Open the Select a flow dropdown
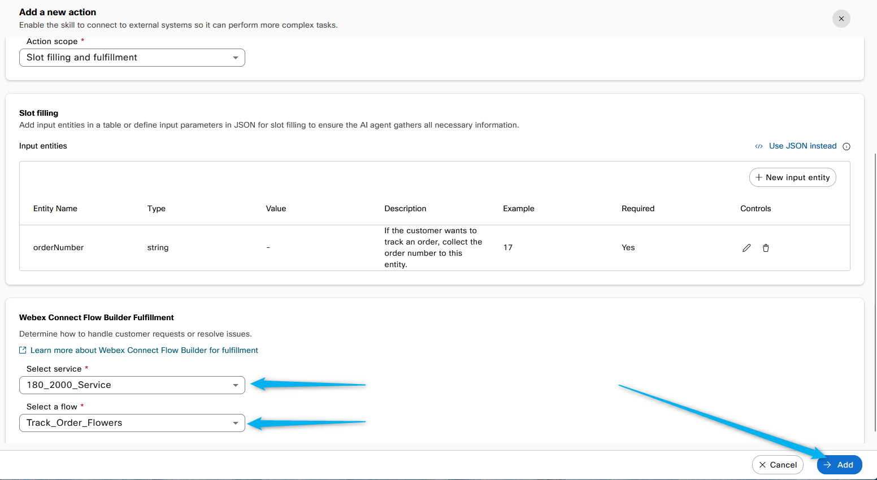This screenshot has width=877, height=480. point(132,423)
